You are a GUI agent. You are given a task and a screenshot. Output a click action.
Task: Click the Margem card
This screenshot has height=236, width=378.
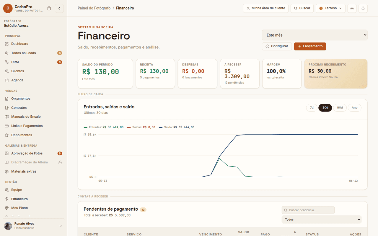tap(282, 74)
